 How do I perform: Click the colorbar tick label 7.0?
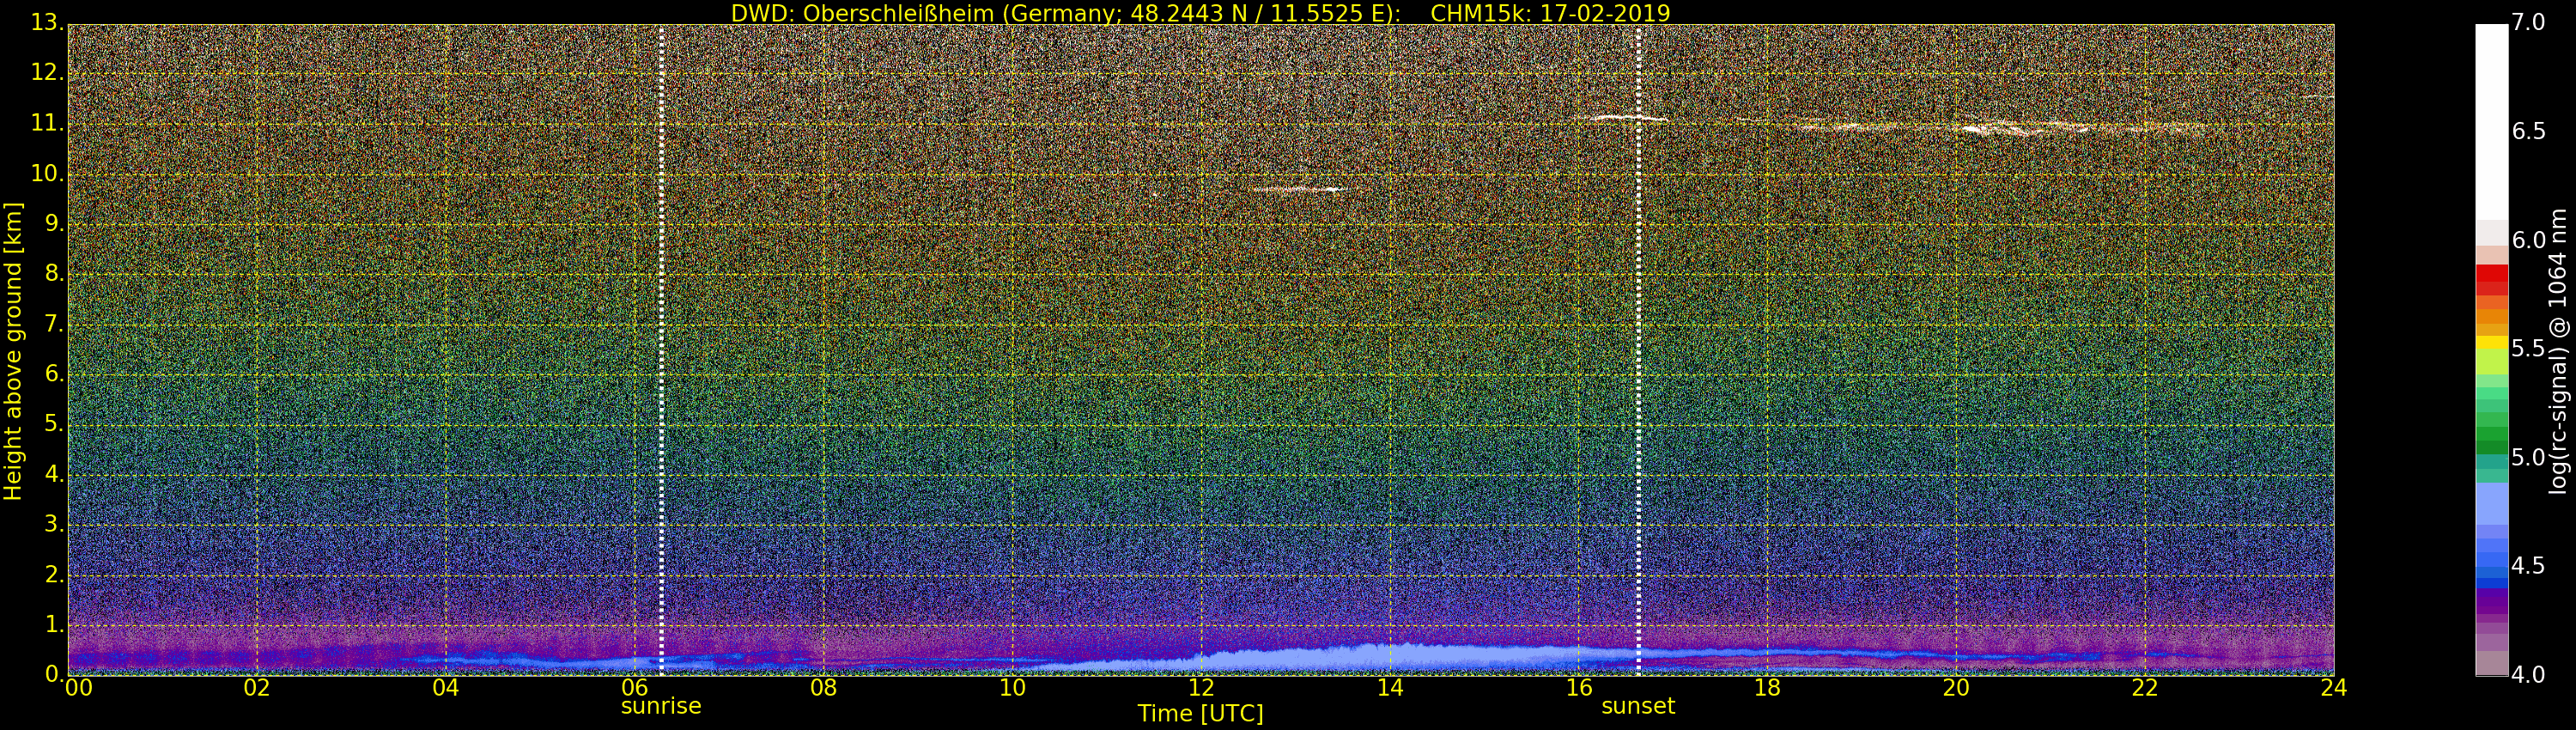click(2529, 23)
